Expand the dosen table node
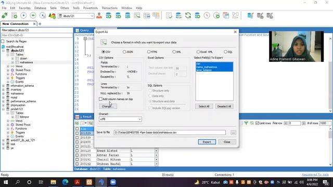 pos(12,59)
